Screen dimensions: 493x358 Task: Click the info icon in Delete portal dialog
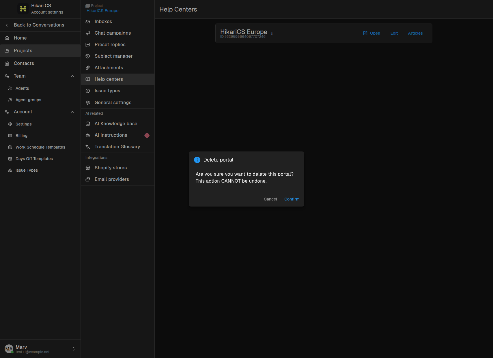pos(197,160)
